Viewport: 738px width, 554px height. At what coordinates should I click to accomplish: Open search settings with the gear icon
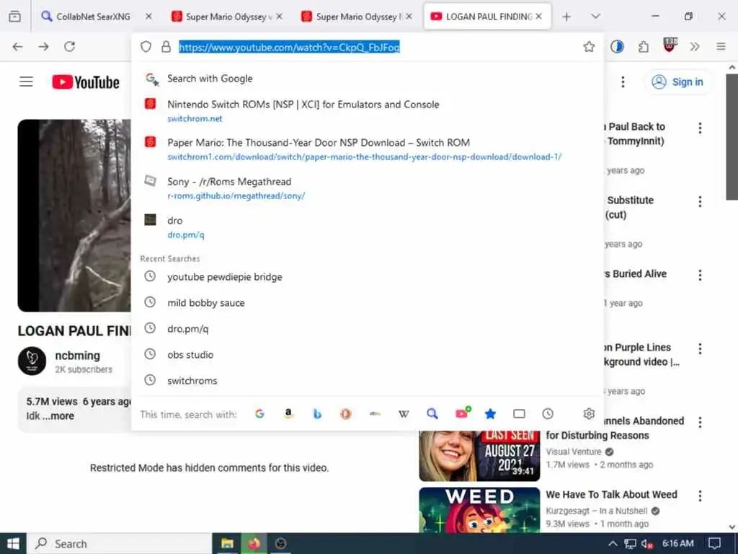pyautogui.click(x=589, y=413)
